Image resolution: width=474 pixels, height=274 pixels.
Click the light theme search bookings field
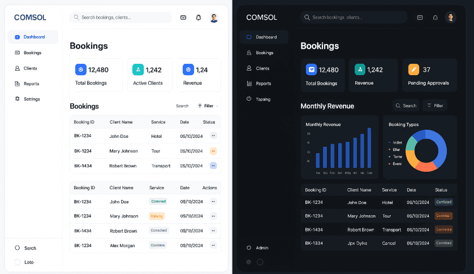pyautogui.click(x=120, y=18)
